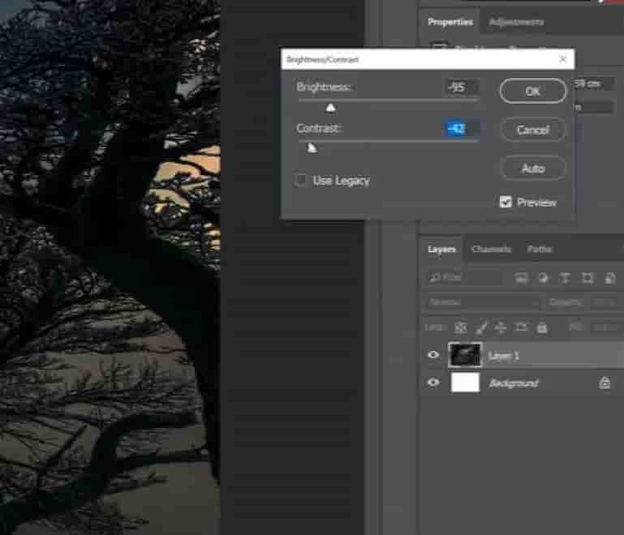This screenshot has width=624, height=535.
Task: Click the Brightness slider handle
Action: (x=330, y=107)
